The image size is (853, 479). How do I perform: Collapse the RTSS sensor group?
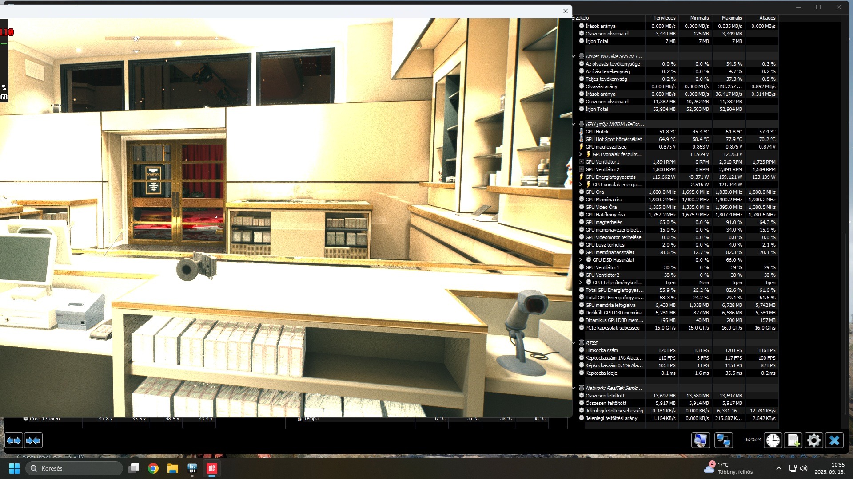click(574, 343)
